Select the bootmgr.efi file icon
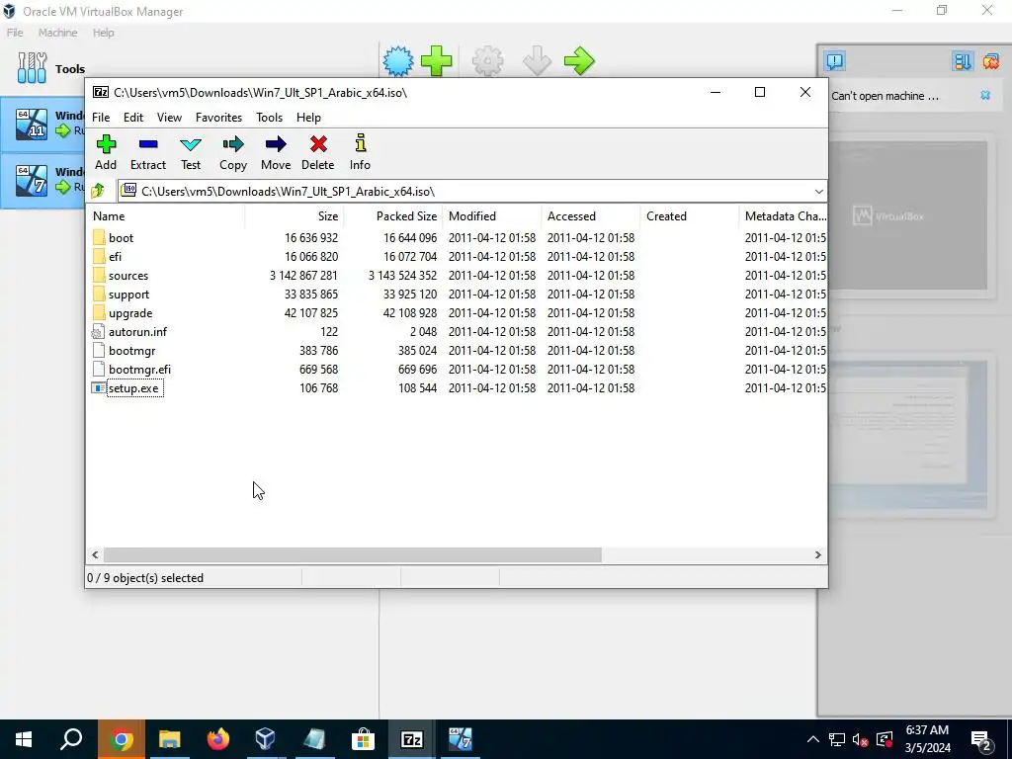This screenshot has height=759, width=1012. [x=98, y=370]
